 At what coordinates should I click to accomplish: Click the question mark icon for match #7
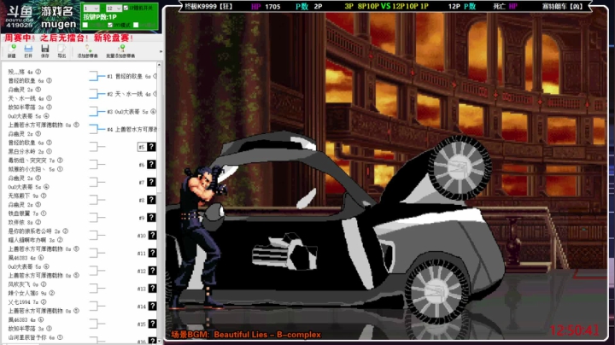tap(151, 182)
